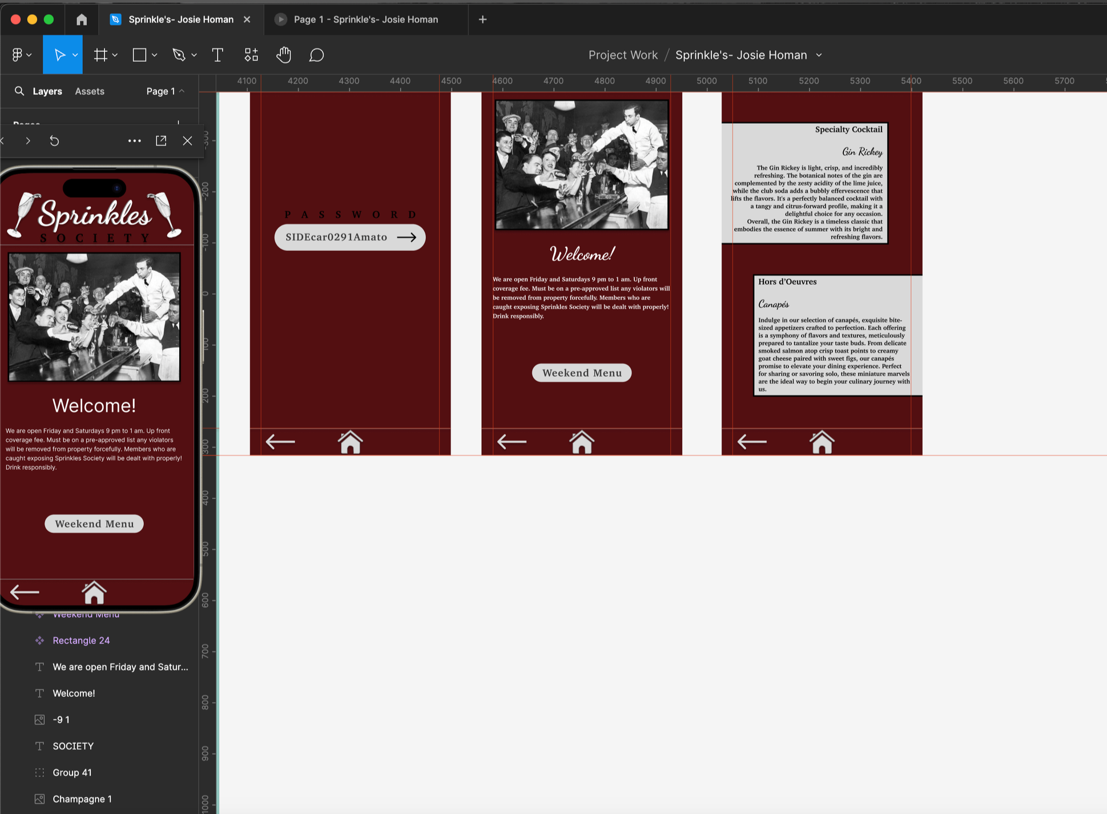Select the Champagne 1 image layer

(x=82, y=799)
